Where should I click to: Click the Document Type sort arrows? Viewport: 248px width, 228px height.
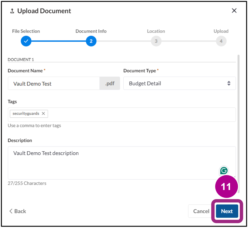point(229,83)
